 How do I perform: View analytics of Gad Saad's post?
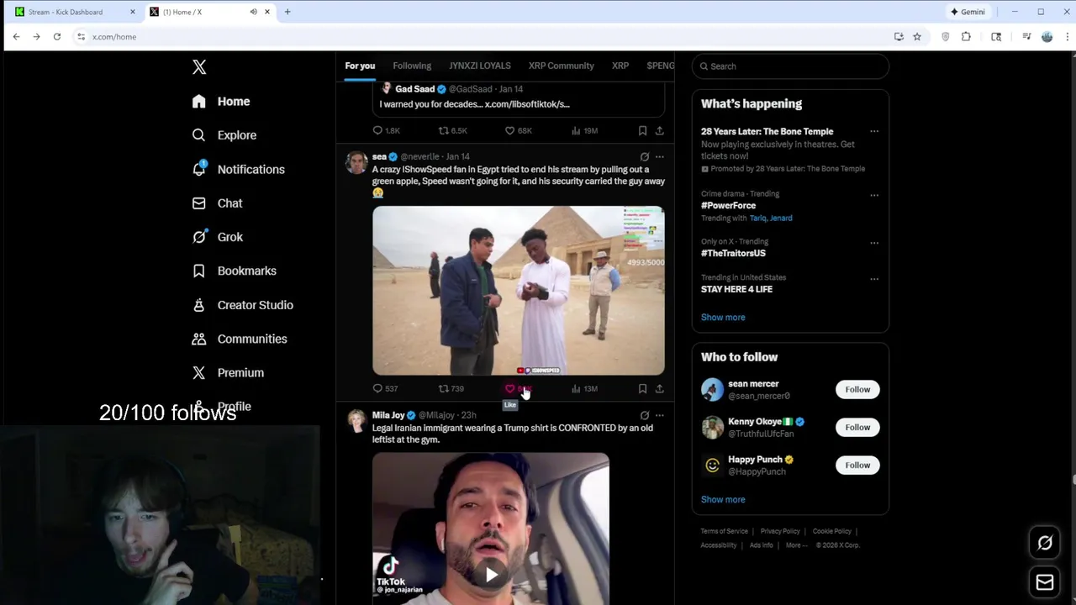coord(584,130)
